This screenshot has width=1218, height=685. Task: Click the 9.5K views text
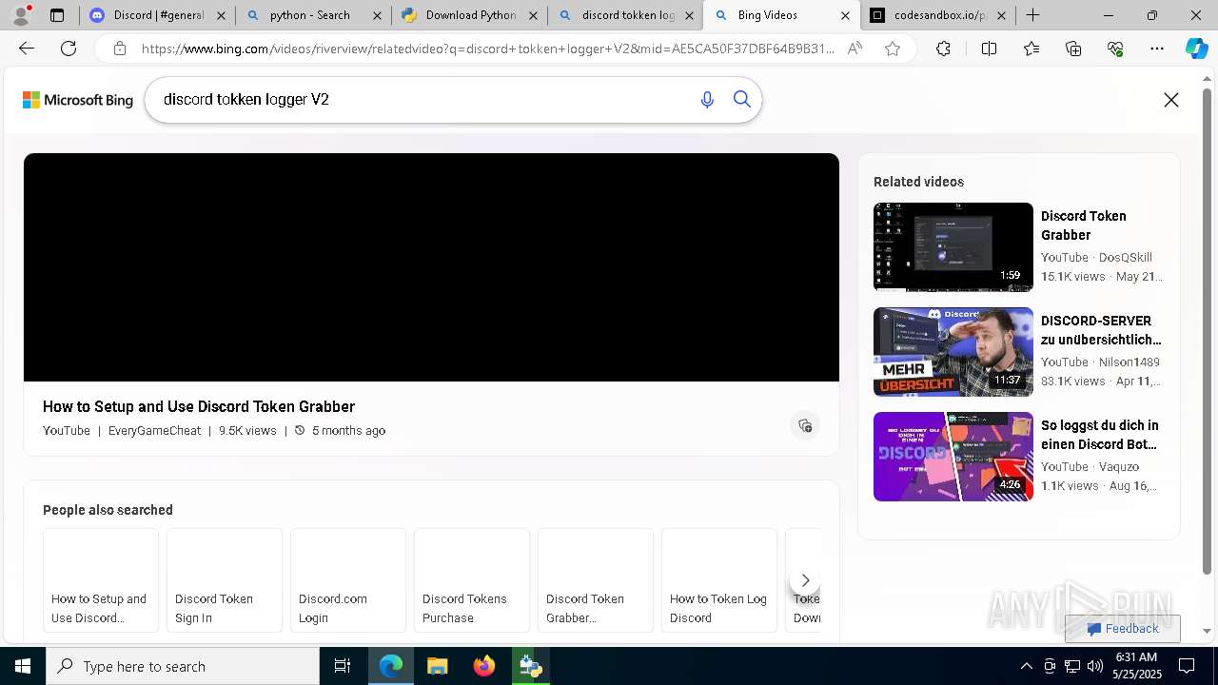(x=247, y=431)
